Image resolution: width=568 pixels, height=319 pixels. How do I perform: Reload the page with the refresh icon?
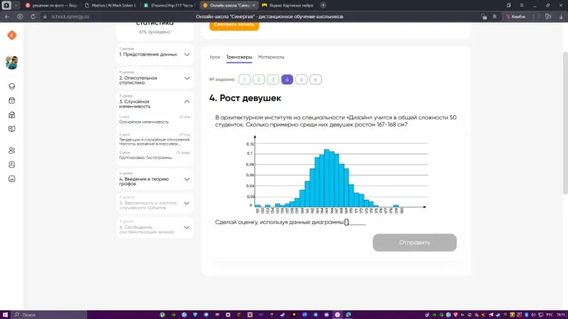[x=33, y=16]
